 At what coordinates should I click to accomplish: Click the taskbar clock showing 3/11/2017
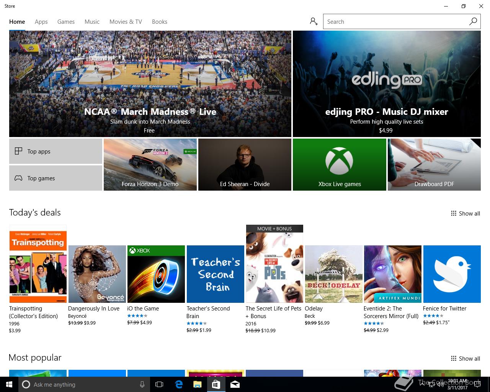click(x=458, y=384)
